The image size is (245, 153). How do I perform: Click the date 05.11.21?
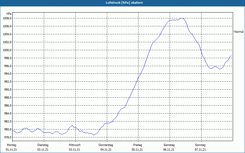[137, 150]
